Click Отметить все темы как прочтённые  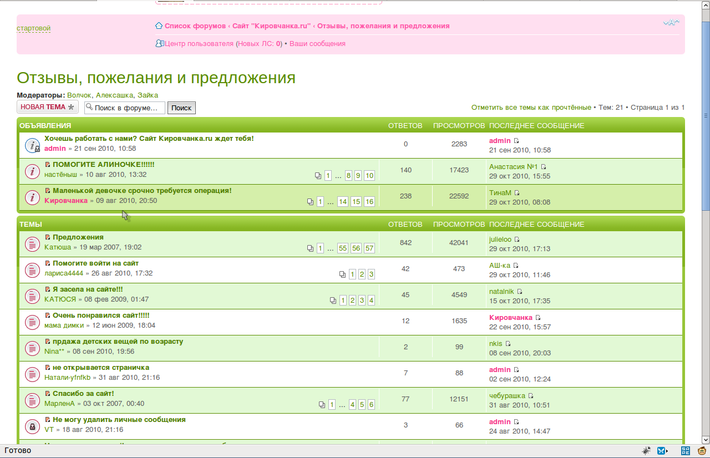click(531, 107)
